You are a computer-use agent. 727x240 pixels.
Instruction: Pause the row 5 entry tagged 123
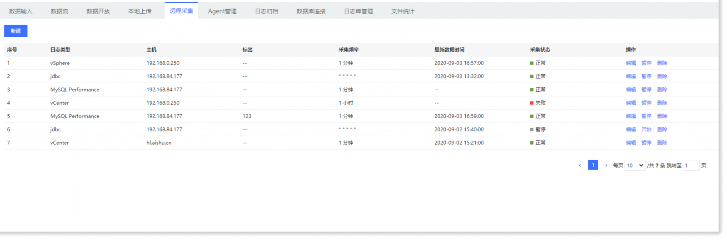[646, 116]
